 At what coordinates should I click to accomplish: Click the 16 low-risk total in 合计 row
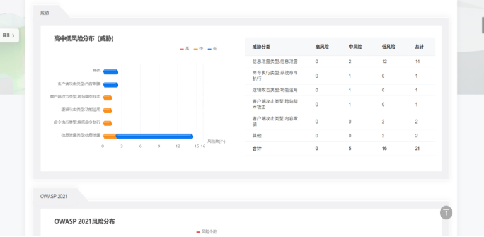(x=384, y=149)
